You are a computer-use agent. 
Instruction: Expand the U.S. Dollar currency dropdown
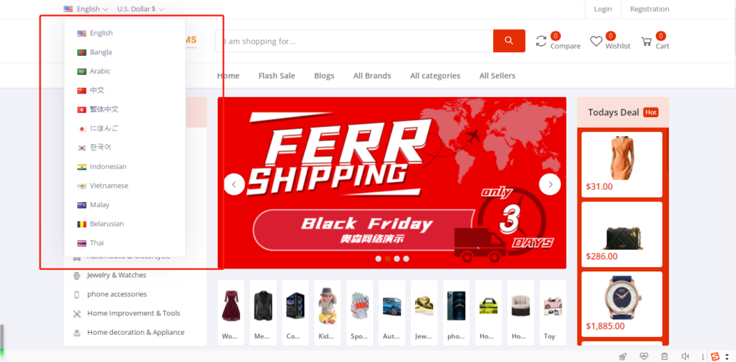pos(141,9)
